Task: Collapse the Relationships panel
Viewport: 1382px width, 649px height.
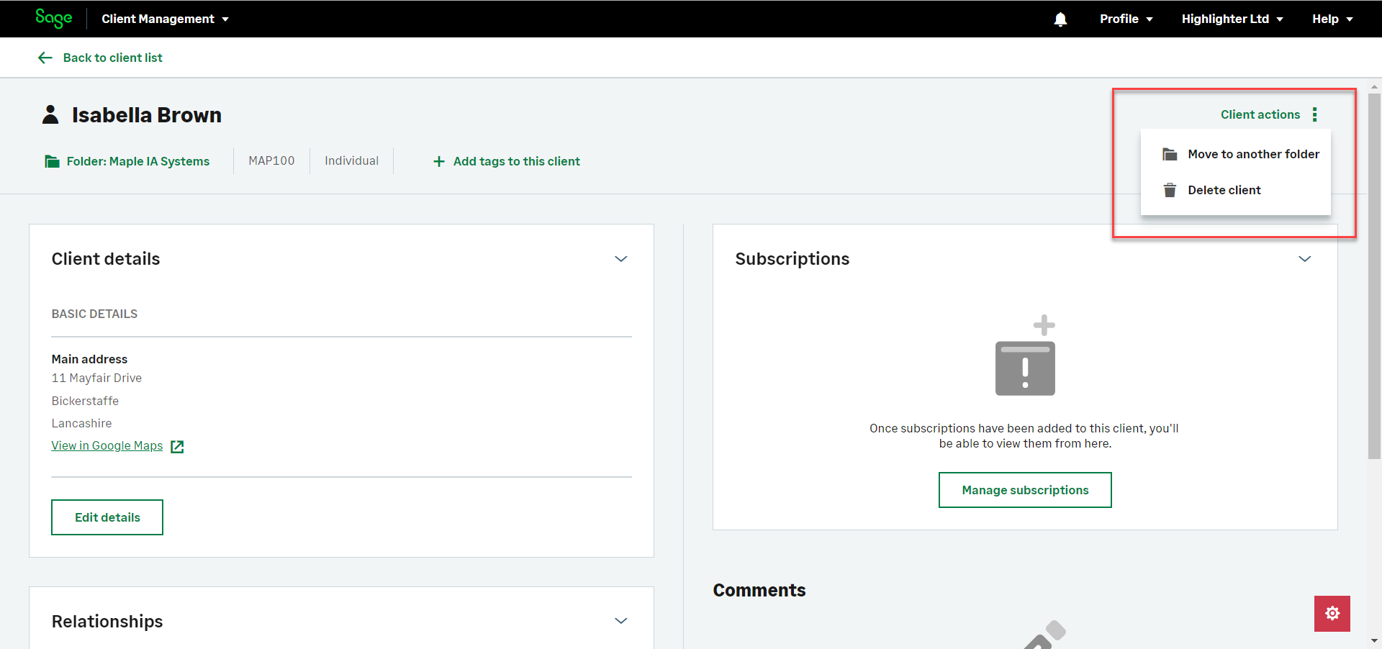Action: tap(620, 621)
